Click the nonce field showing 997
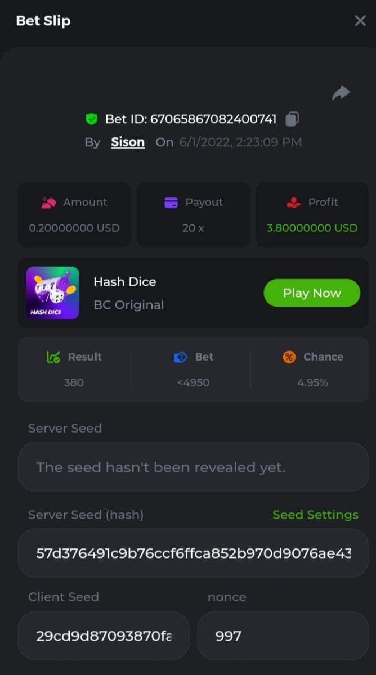Viewport: 376px width, 675px height. pos(283,636)
